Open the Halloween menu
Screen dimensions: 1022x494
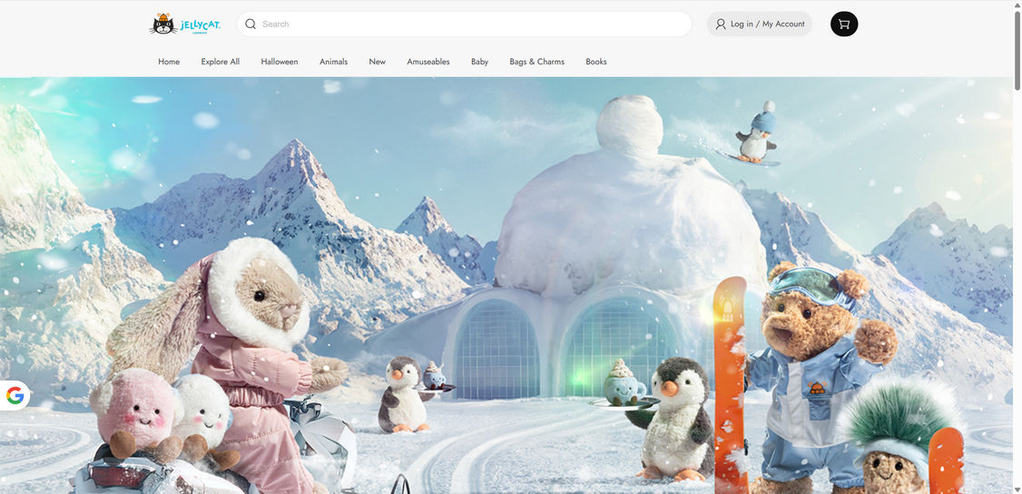point(280,62)
